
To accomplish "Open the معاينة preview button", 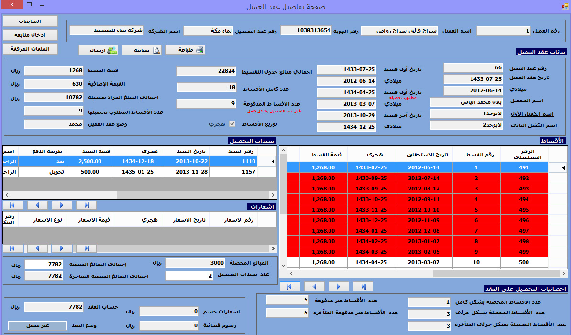I will (x=142, y=50).
